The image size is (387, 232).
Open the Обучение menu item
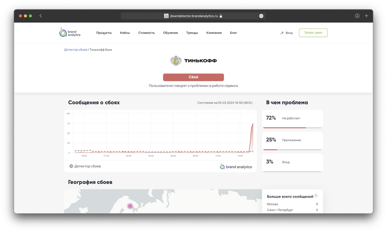(x=170, y=33)
